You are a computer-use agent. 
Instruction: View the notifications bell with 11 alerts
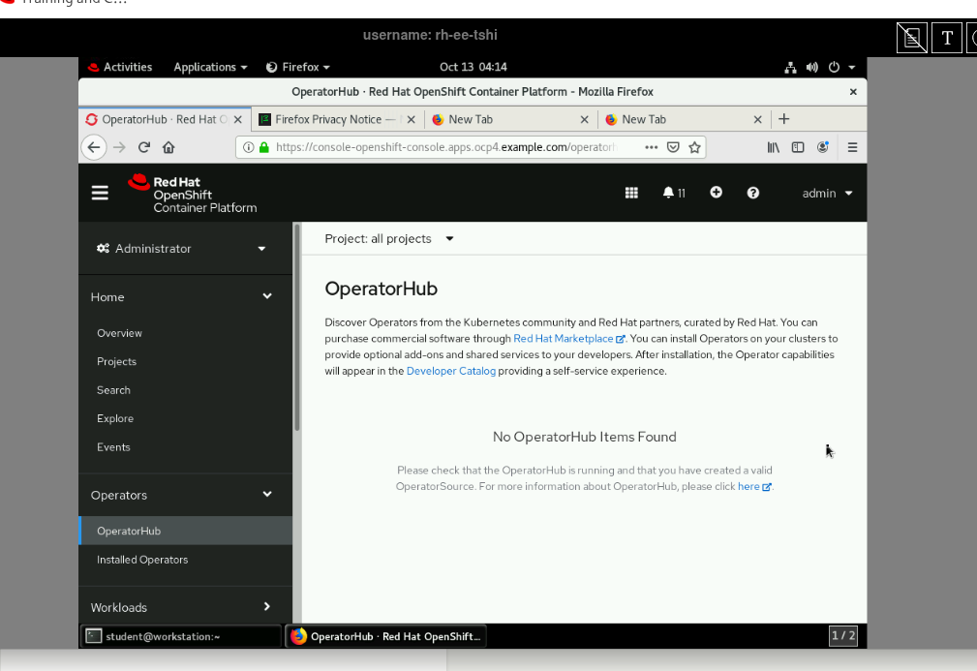(x=674, y=193)
